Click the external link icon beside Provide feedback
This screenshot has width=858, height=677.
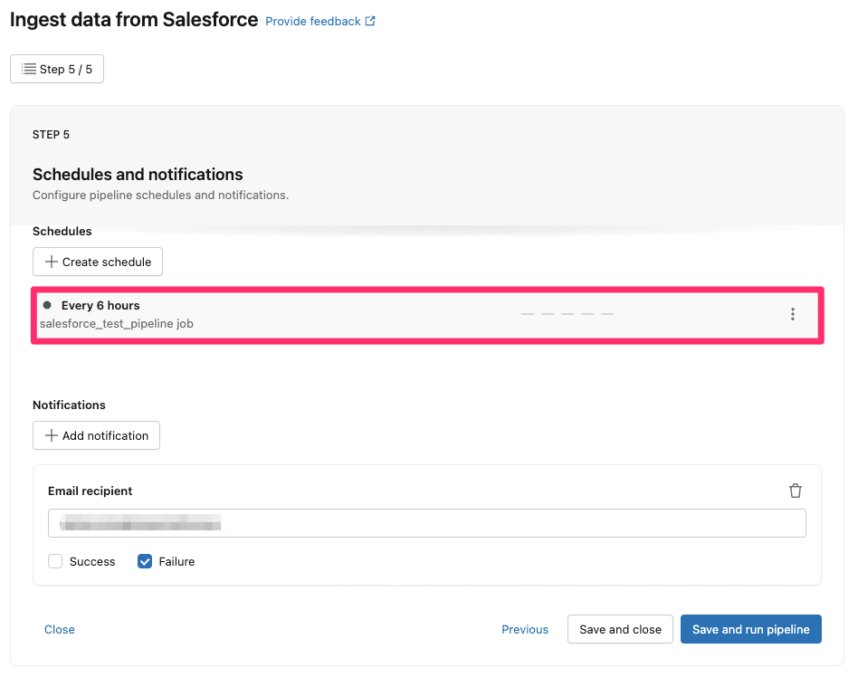tap(368, 19)
